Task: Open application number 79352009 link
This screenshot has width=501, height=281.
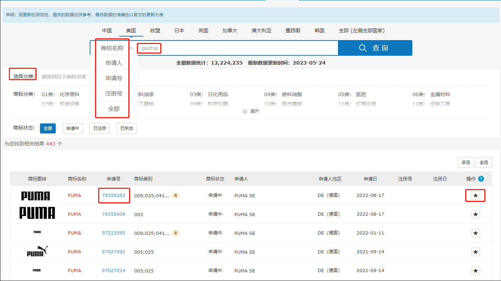Action: point(113,214)
